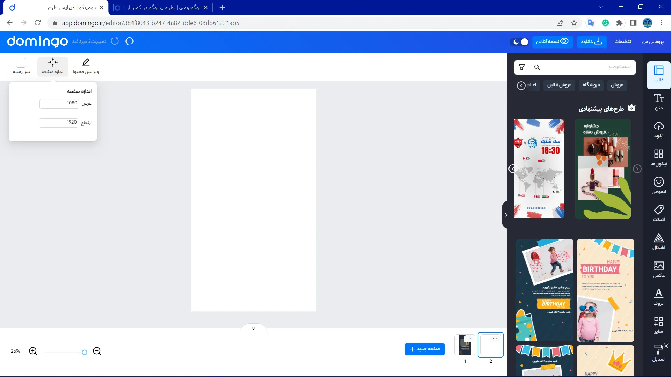Screen dimensions: 671x377
Task: Open a new browser tab
Action: (x=222, y=7)
